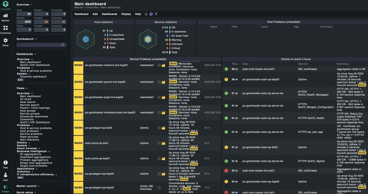This screenshot has height=194, width=368.
Task: Focus the Quicksearch input field
Action: coord(38,45)
